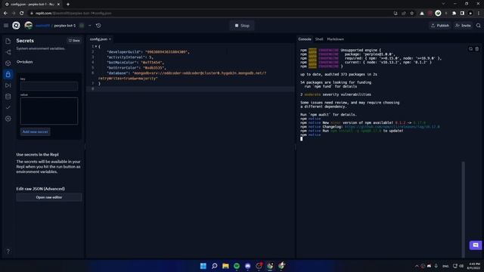Screen dimensions: 484x272
Task: Click the Invite button
Action: 463,26
